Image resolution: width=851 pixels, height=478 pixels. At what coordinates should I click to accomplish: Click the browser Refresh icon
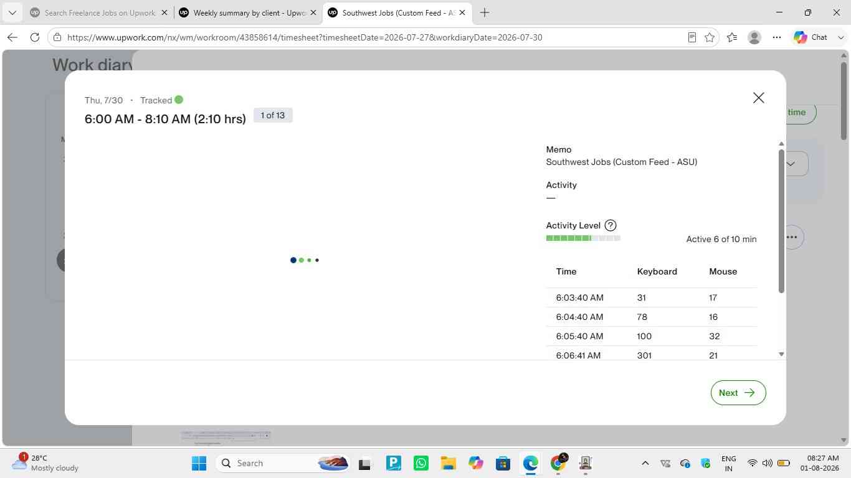click(x=35, y=37)
